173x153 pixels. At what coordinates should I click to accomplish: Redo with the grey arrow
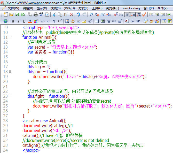coord(84,14)
